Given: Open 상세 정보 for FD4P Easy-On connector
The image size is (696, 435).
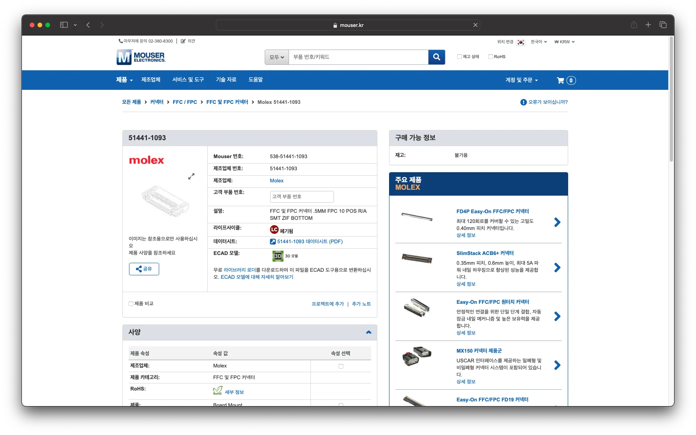Looking at the screenshot, I should click(x=466, y=235).
